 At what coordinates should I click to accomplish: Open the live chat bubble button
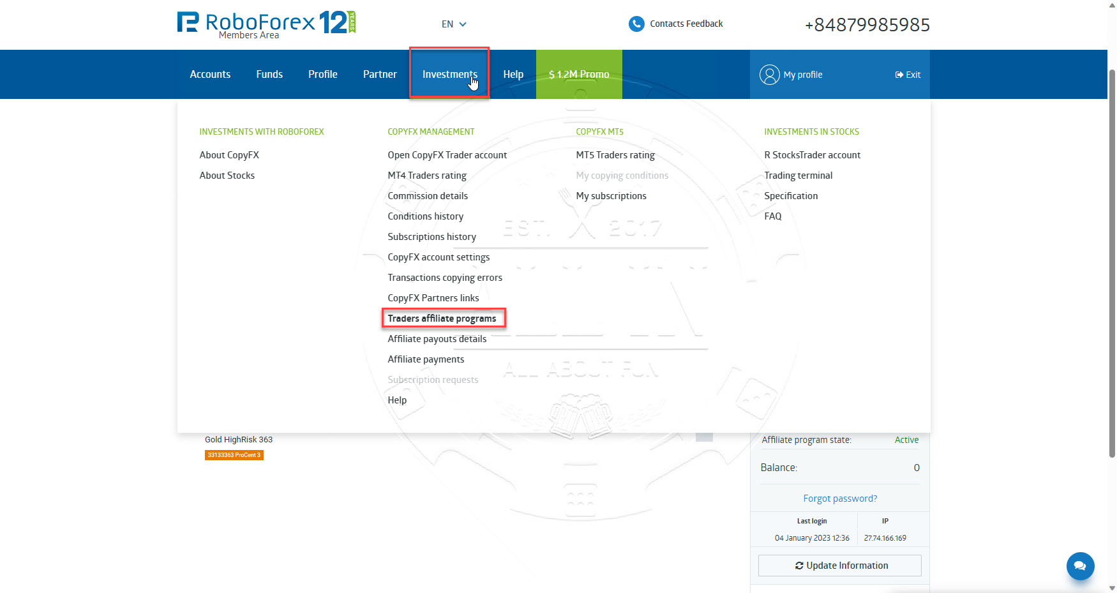point(1080,566)
